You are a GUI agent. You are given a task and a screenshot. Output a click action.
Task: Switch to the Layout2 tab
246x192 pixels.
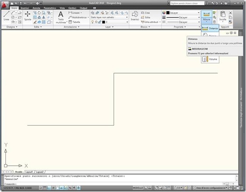[x=39, y=172]
